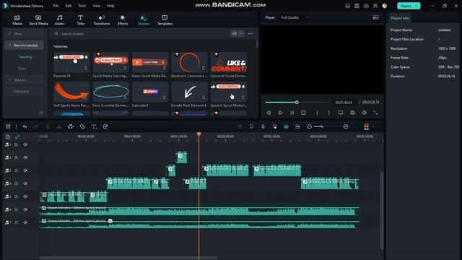462x260 pixels.
Task: Pause the player preview
Action: pos(292,113)
